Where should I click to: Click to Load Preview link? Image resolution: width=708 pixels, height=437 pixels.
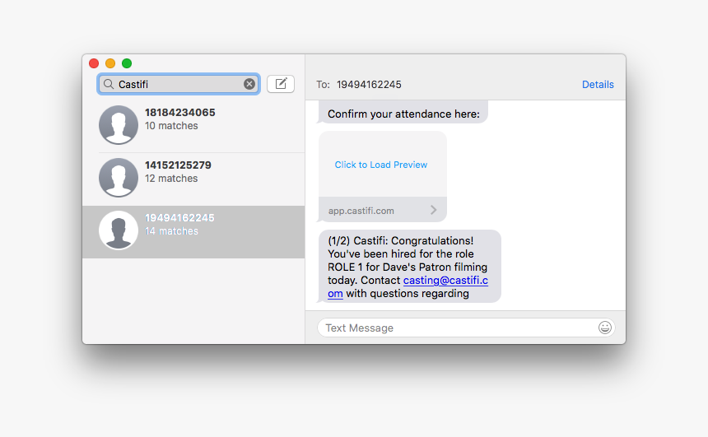point(380,165)
